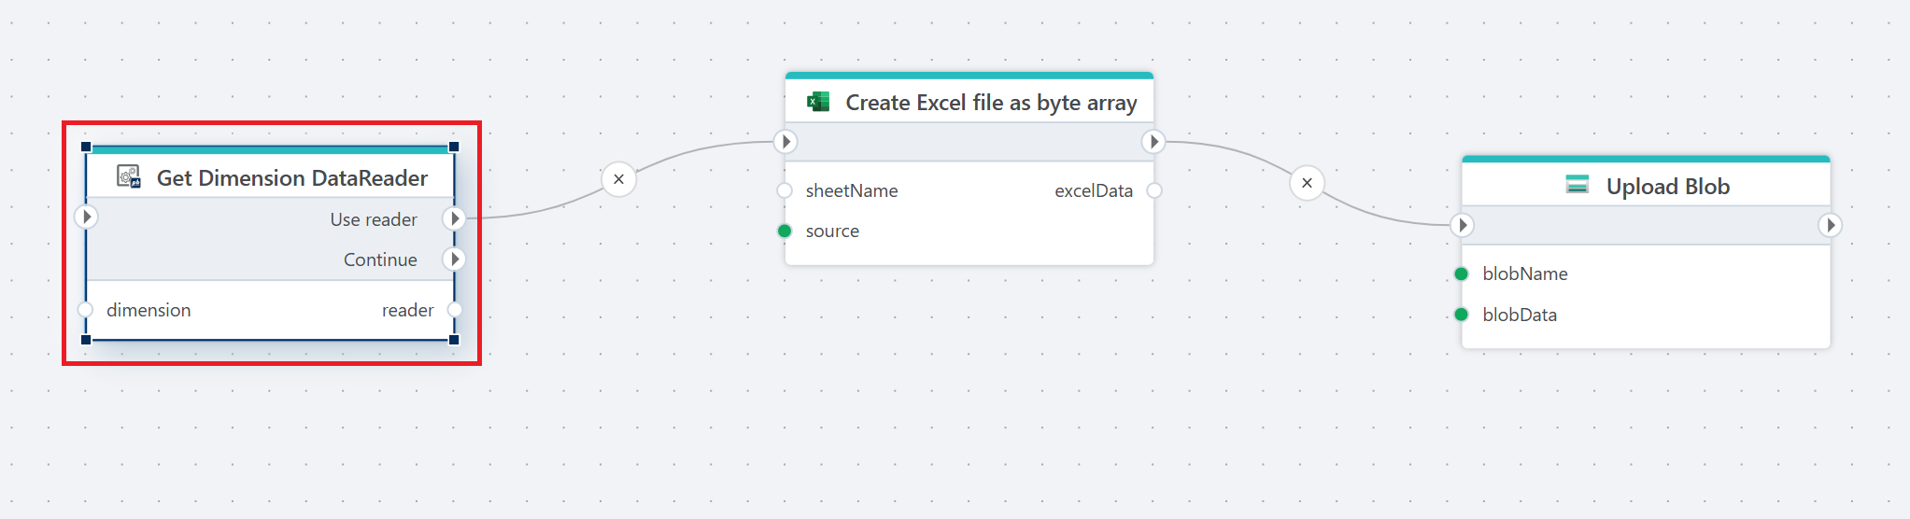Select the excelData output port

[1154, 190]
